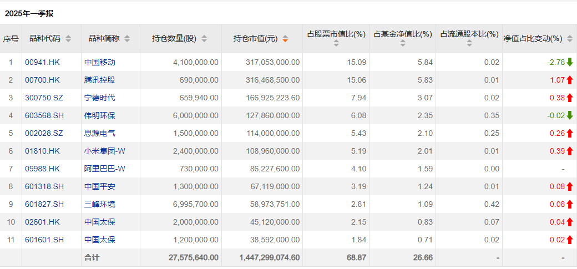
Task: Sort by 净值占比变动(%) arrows
Action: tap(569, 39)
